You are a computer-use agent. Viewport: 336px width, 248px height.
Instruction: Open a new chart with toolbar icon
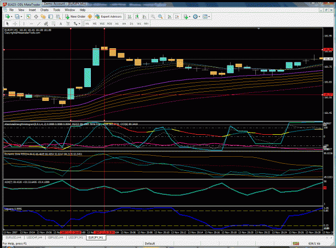(x=8, y=17)
